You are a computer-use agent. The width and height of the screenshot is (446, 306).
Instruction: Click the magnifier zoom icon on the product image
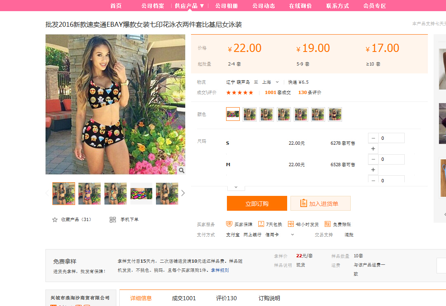[x=181, y=170]
